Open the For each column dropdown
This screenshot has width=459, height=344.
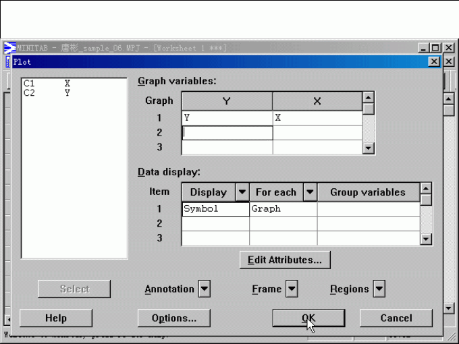[310, 192]
